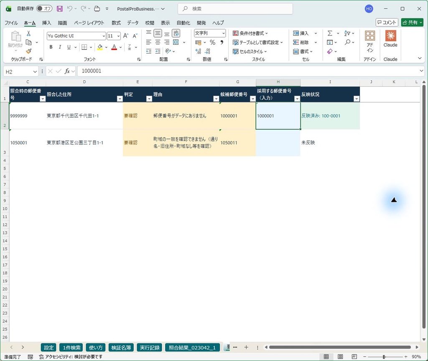Toggle AutoSave switch

click(44, 9)
